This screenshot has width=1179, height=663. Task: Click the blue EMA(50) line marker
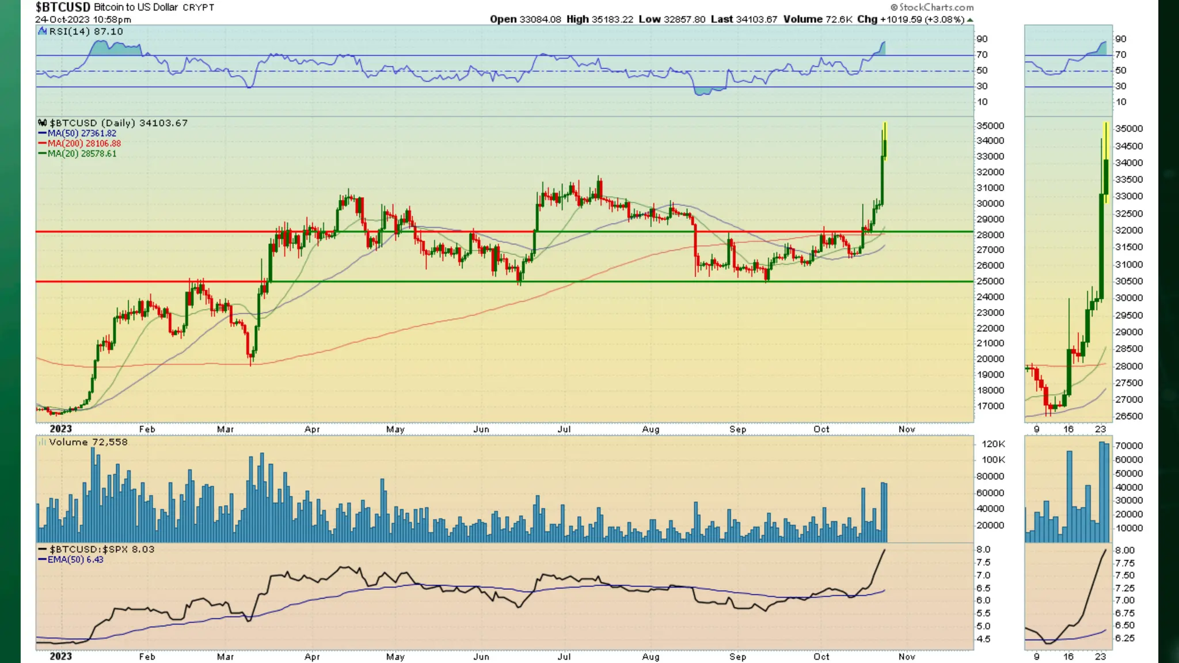(42, 559)
